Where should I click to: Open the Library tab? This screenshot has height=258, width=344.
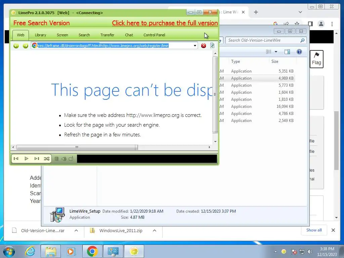pos(40,35)
